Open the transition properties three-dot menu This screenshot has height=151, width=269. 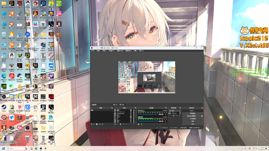pyautogui.click(x=180, y=116)
